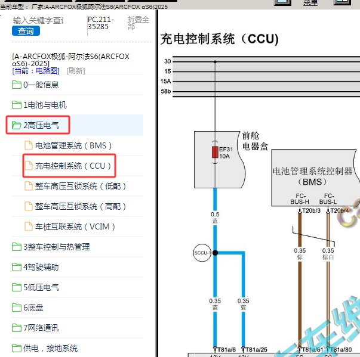Screen dimensions: 360x357
Task: Click folder icon beside 6底盘
Action: pos(17,308)
